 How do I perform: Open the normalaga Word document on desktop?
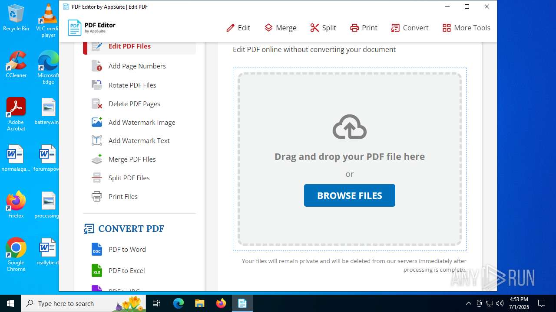[x=16, y=158]
